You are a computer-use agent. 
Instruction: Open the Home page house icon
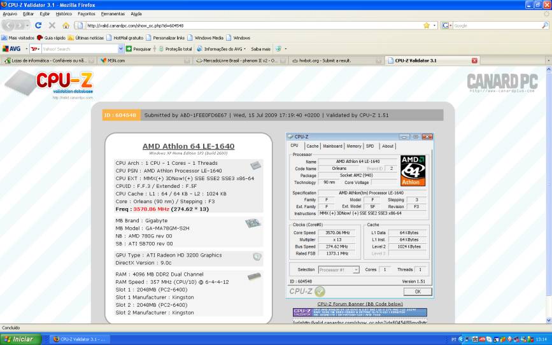[66, 25]
